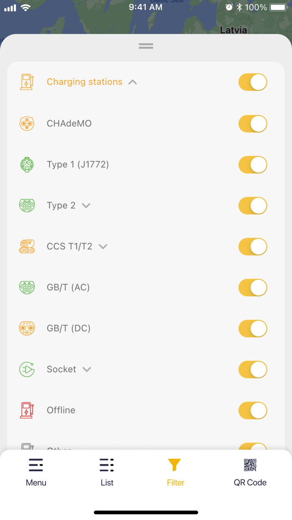Disable the Offline stations toggle
292x520 pixels.
tap(252, 410)
